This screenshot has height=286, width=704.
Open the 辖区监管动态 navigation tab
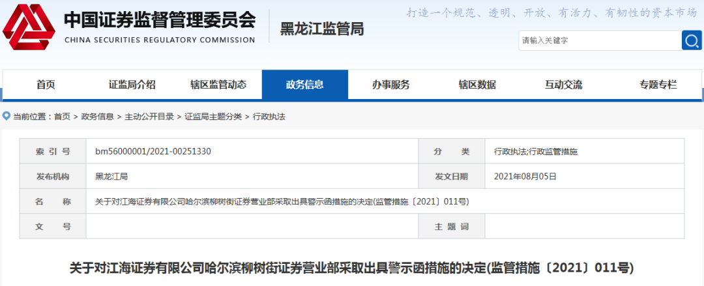point(218,85)
